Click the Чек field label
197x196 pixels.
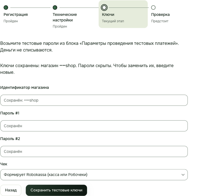click(x=4, y=164)
